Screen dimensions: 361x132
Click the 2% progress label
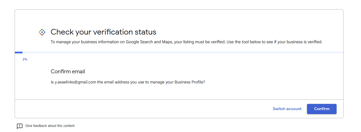coord(25,60)
